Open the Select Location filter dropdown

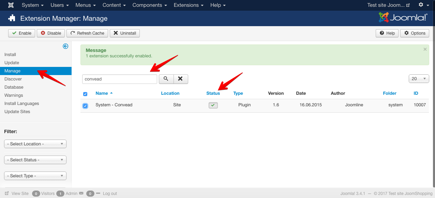pyautogui.click(x=35, y=144)
